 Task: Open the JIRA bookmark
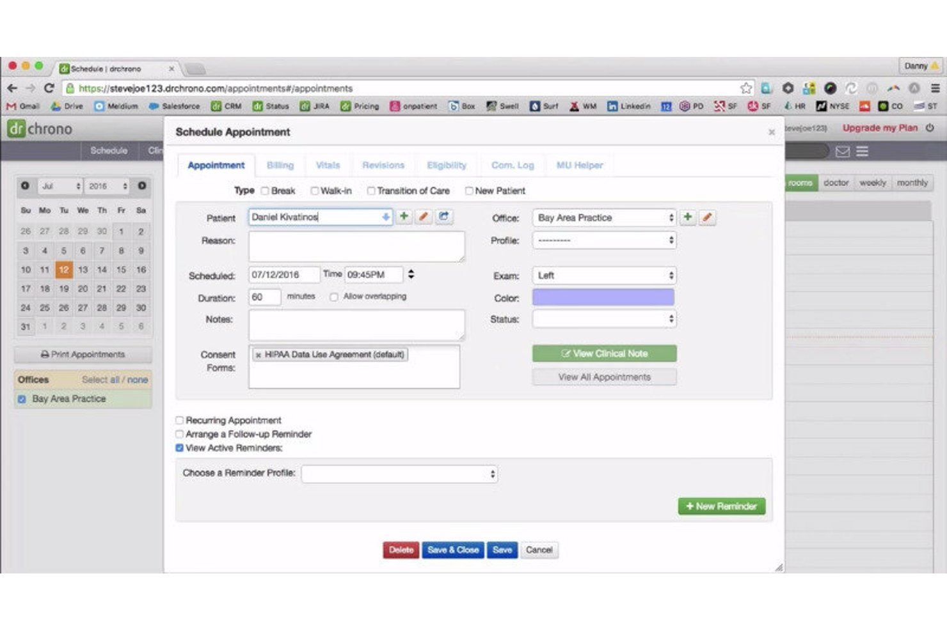(315, 106)
